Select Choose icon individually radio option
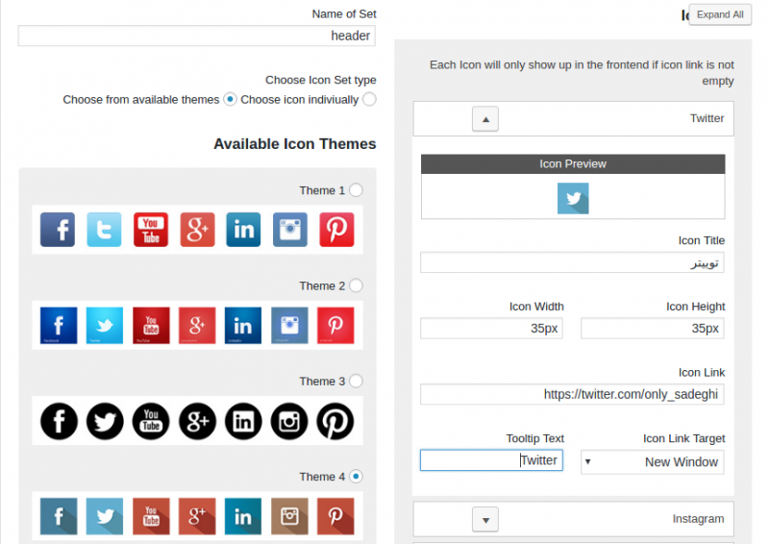 pos(370,99)
